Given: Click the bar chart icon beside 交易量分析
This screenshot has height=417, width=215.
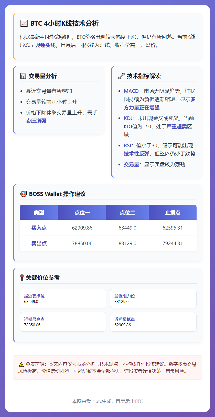Looking at the screenshot, I should tap(23, 76).
